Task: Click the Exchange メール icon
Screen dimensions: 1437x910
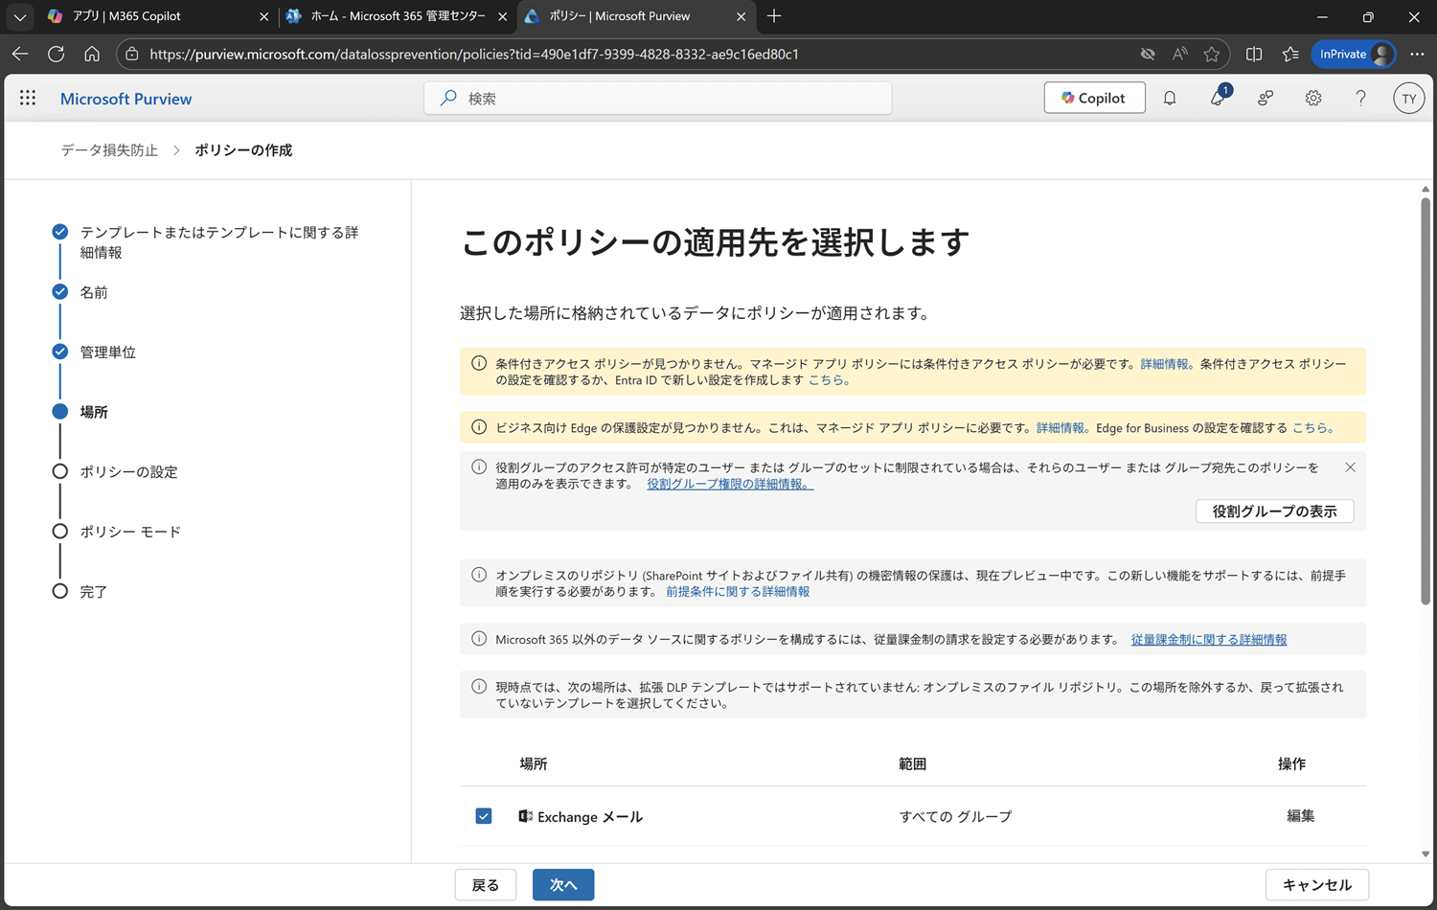Action: [525, 816]
